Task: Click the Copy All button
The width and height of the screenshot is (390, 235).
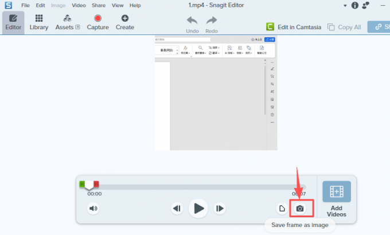Action: pyautogui.click(x=344, y=27)
